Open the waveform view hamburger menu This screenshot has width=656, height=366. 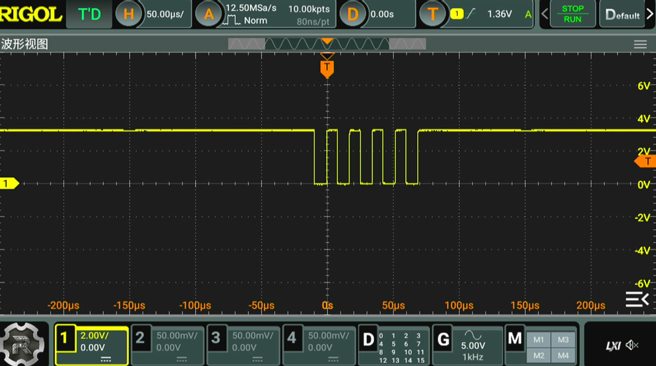(x=640, y=44)
